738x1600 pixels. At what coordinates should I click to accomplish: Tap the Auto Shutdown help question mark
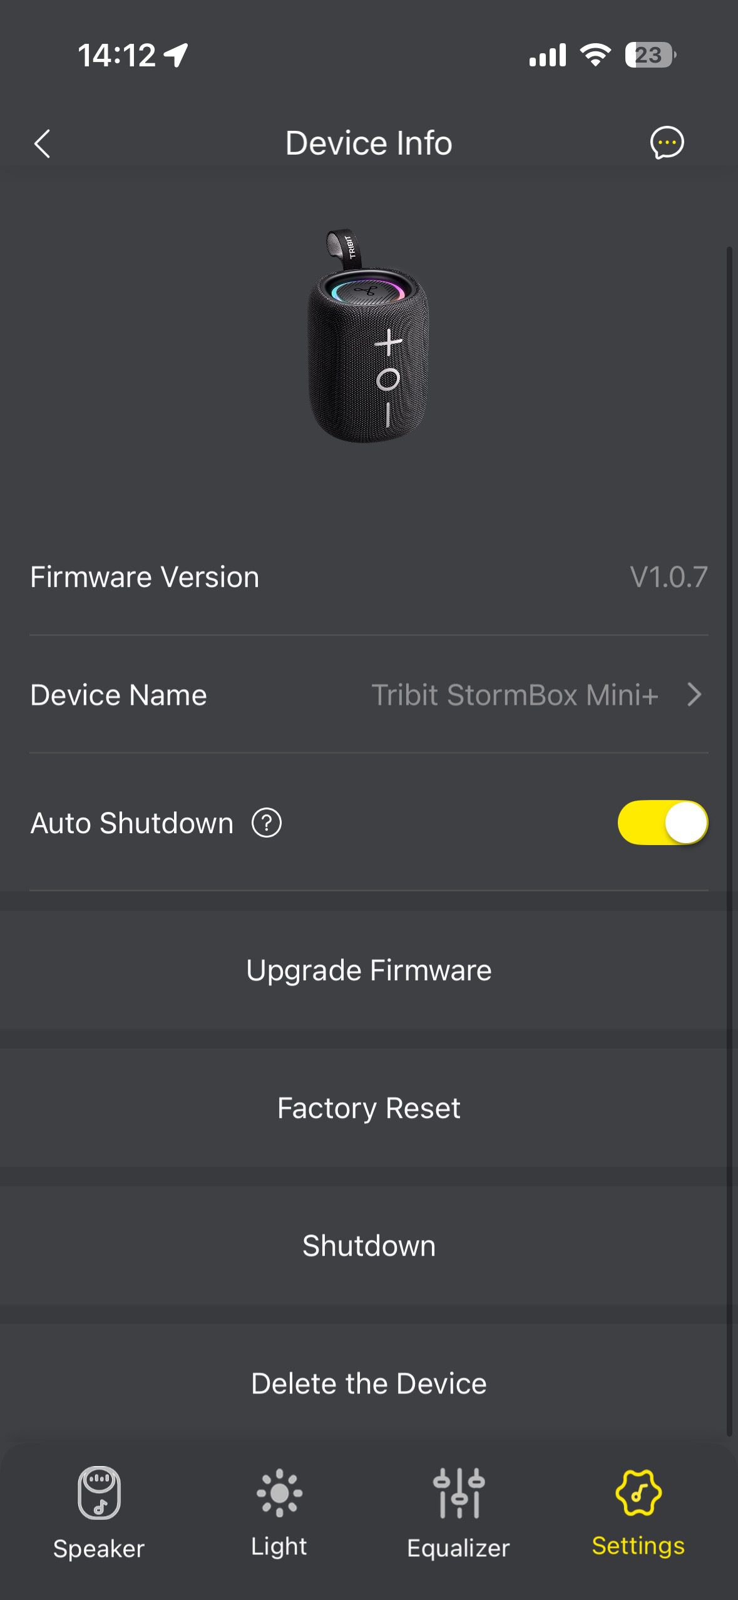267,823
